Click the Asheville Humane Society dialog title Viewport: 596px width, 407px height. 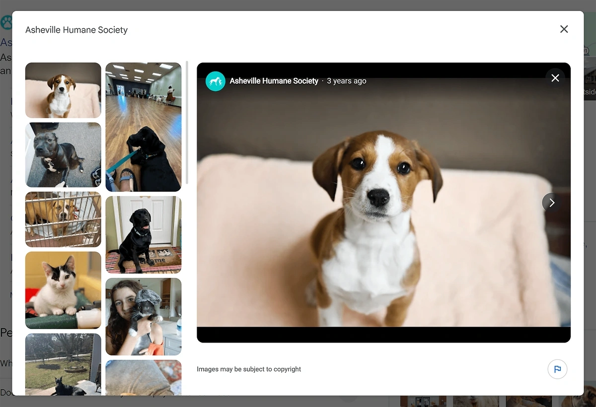point(76,30)
